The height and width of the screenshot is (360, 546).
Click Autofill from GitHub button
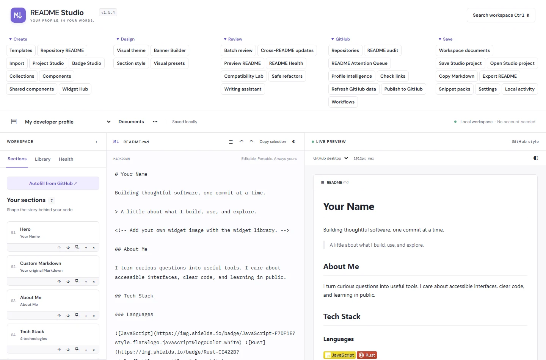click(x=53, y=183)
